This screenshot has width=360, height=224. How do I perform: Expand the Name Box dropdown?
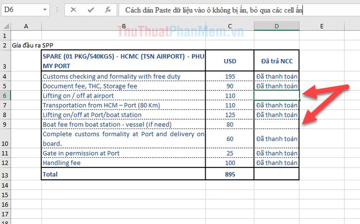(x=45, y=10)
